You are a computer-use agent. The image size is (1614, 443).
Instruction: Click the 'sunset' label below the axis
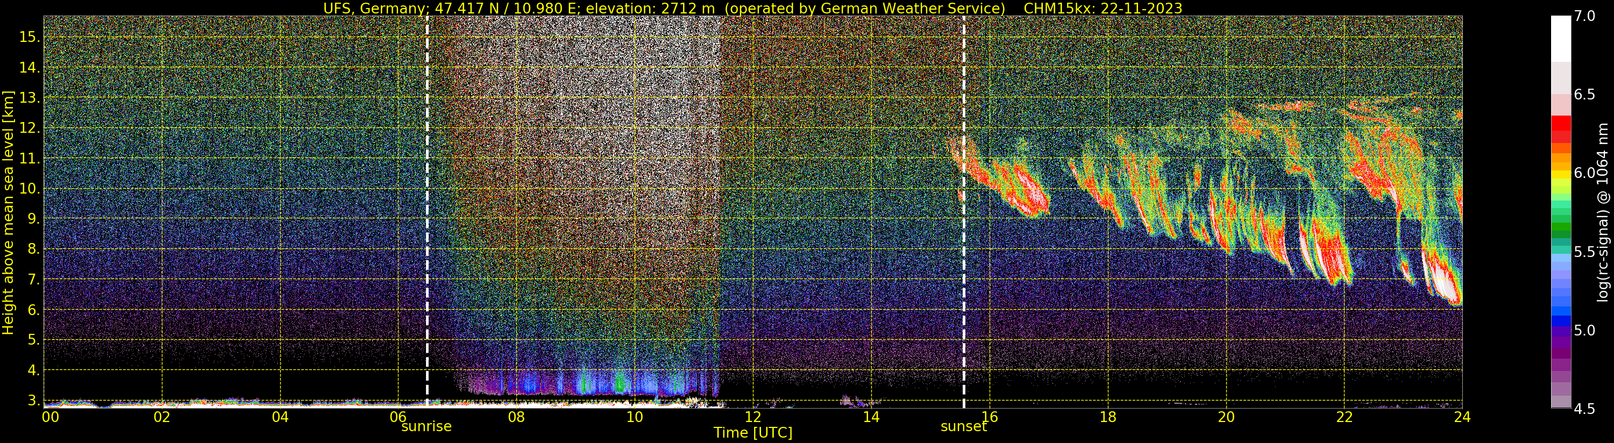click(x=964, y=427)
